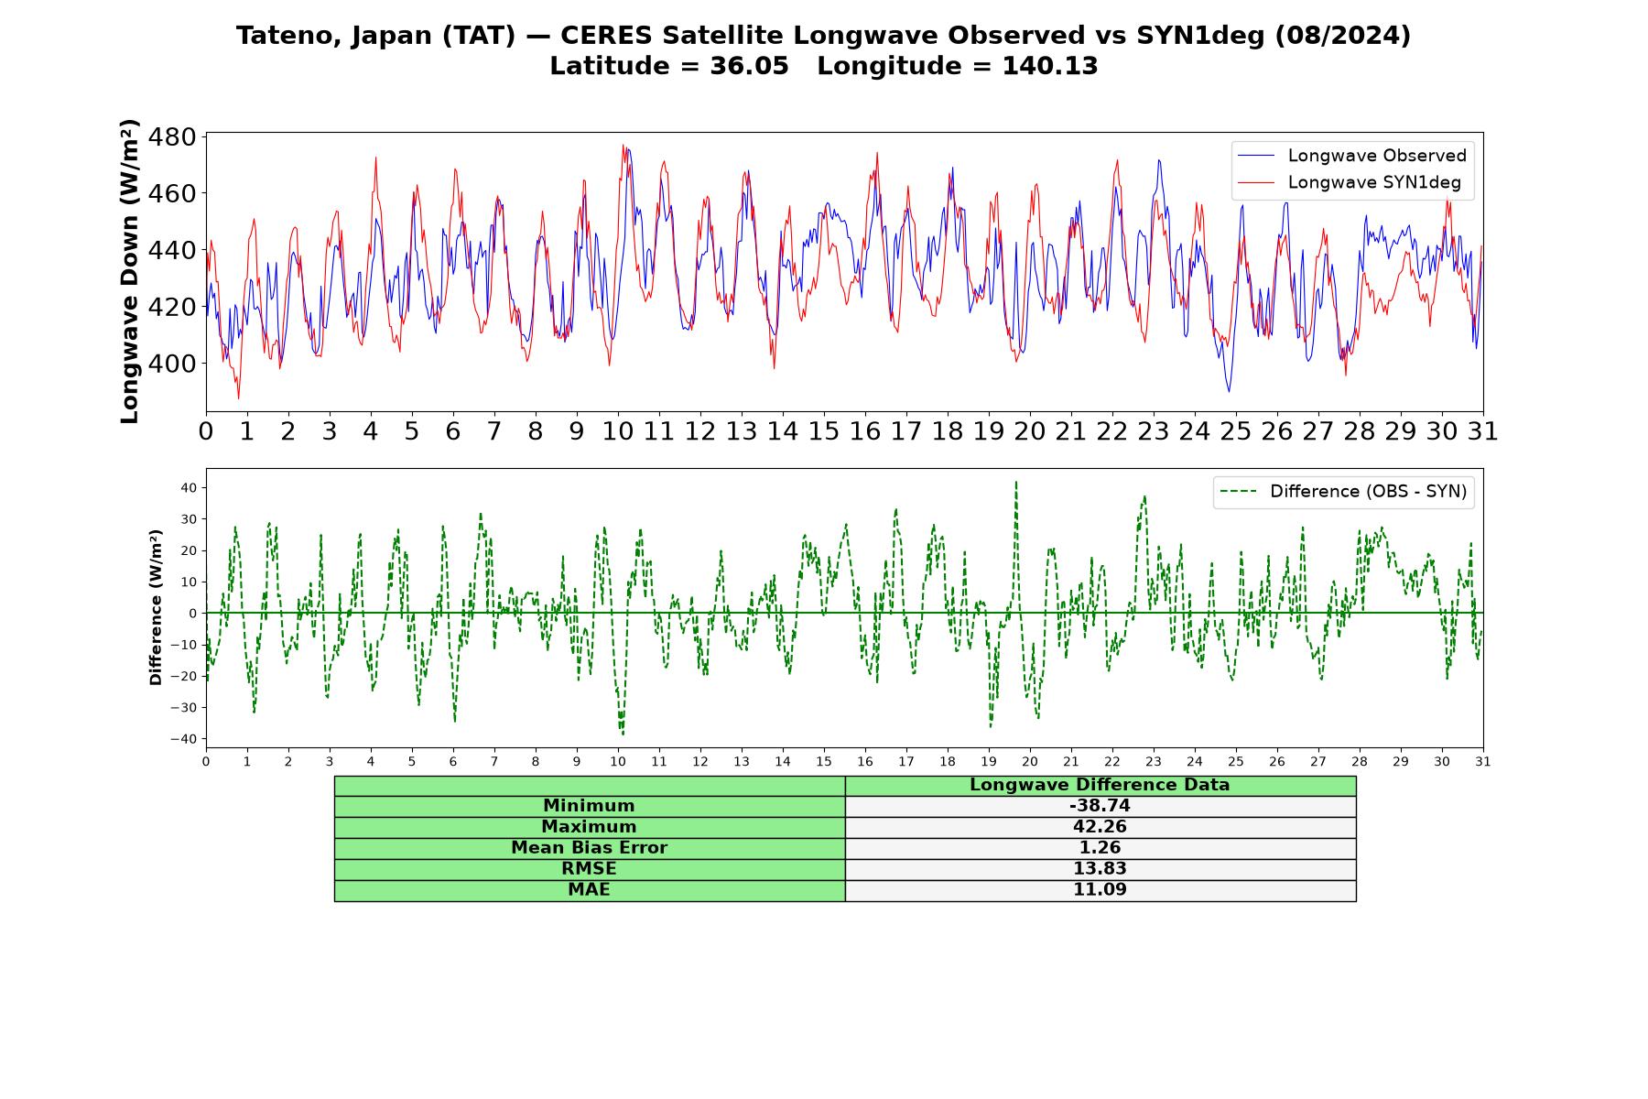1648x1099 pixels.
Task: Click the Minimum row label
Action: pos(589,806)
